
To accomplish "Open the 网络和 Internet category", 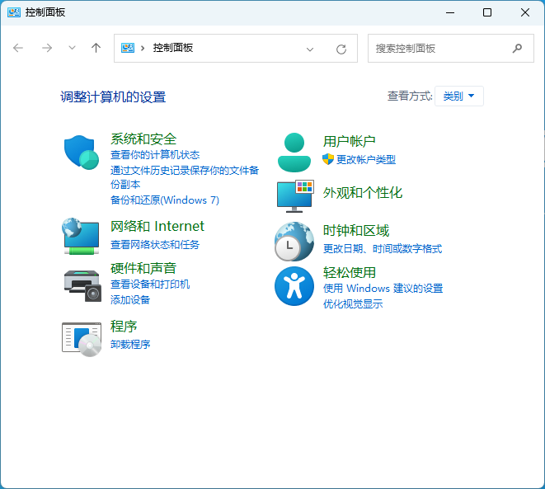I will [157, 226].
